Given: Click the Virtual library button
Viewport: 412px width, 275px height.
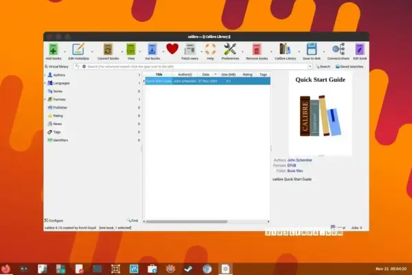Looking at the screenshot, I should [x=56, y=67].
